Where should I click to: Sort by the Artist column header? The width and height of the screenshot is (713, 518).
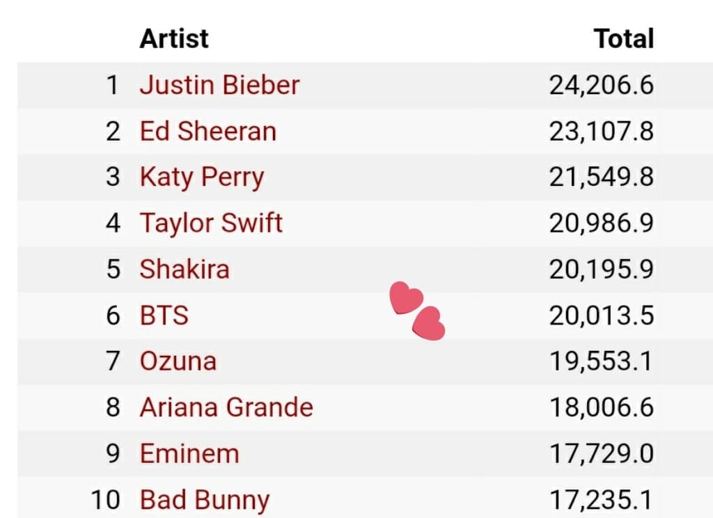(x=174, y=38)
